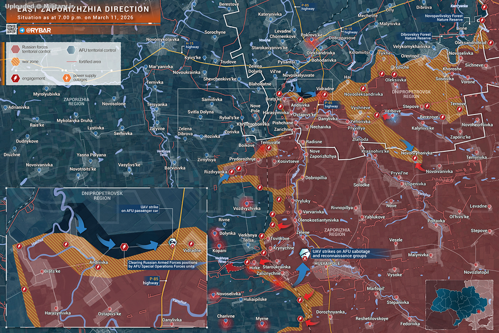Click the H-15 highway label near Kyivs'ke
The height and width of the screenshot is (333, 499).
tap(192, 45)
